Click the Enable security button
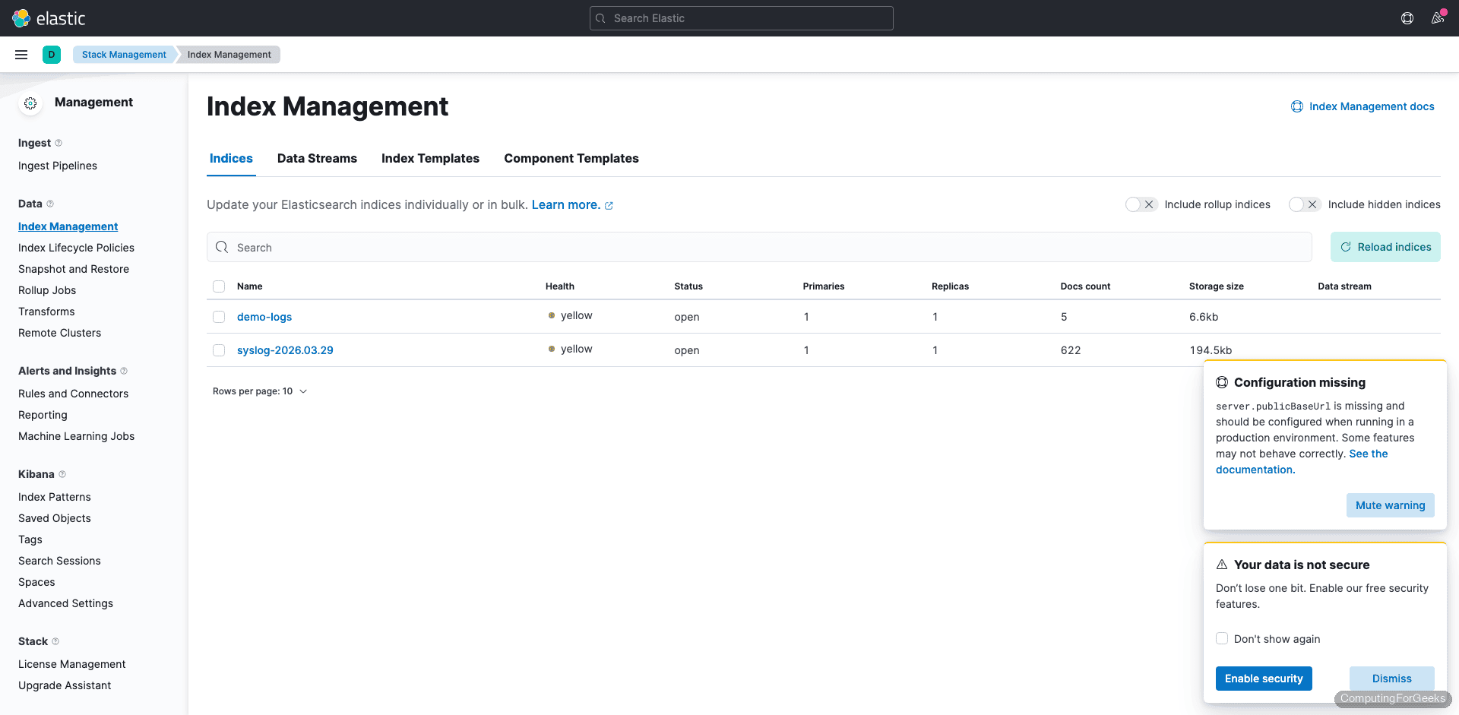 click(x=1264, y=679)
